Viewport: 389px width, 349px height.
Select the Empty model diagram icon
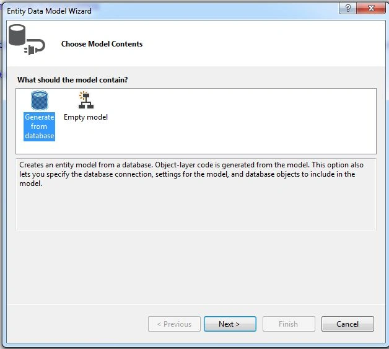[x=86, y=100]
